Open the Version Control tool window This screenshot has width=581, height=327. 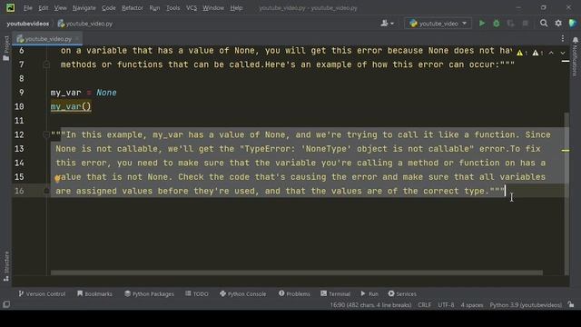click(x=42, y=293)
